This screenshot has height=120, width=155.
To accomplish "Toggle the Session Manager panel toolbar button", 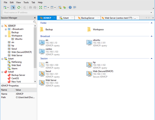I will [x=13, y=7].
